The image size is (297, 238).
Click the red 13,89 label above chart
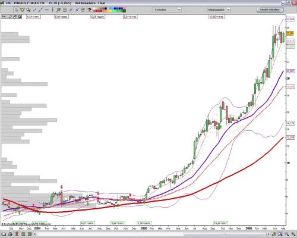(x=217, y=17)
